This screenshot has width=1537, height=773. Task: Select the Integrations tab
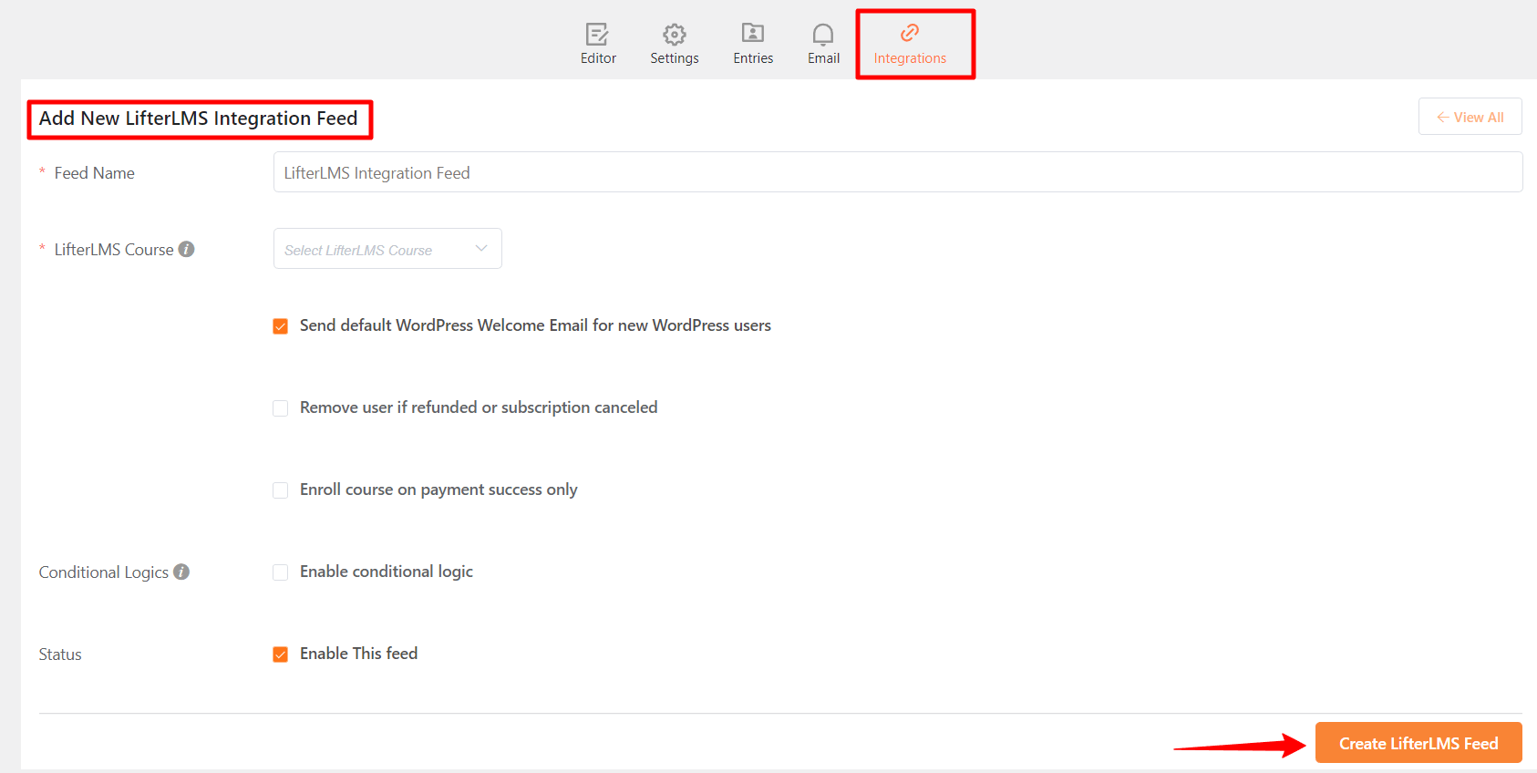910,44
